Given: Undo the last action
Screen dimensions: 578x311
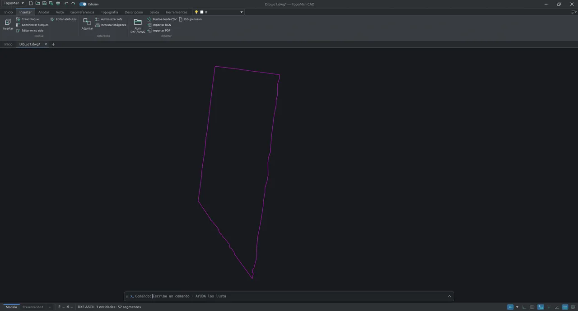Looking at the screenshot, I should coord(66,4).
